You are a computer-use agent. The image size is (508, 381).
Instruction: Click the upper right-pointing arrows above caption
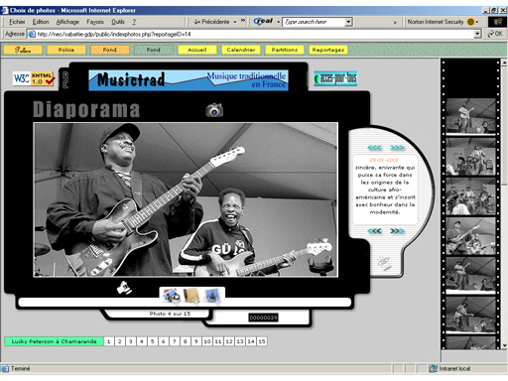[397, 148]
